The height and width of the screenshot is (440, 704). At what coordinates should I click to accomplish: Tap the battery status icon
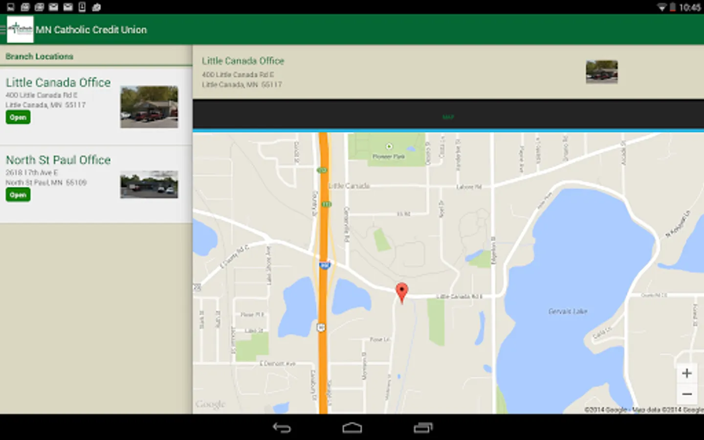click(673, 7)
